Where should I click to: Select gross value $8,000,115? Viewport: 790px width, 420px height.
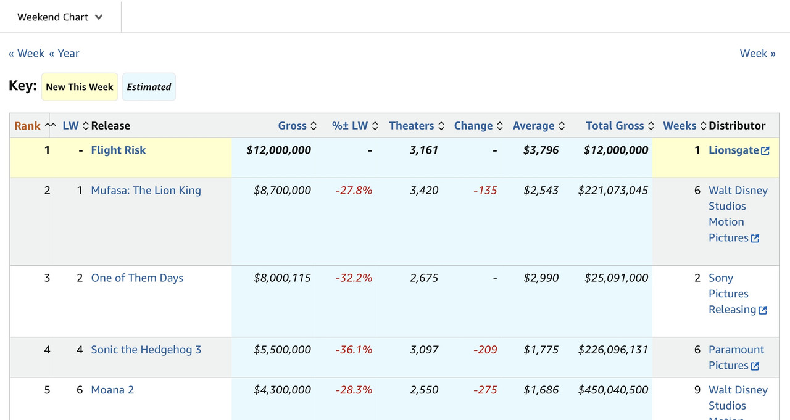coord(283,278)
